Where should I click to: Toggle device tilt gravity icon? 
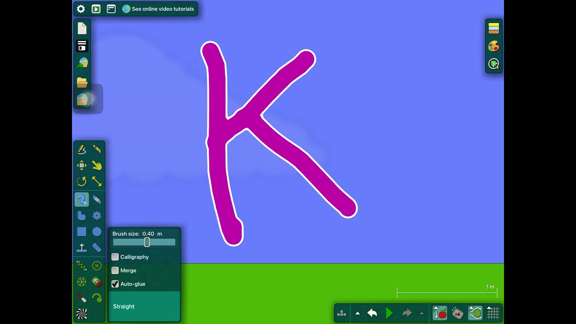pos(457,313)
